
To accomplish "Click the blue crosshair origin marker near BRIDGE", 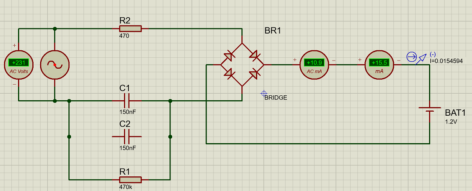I will 264,94.
